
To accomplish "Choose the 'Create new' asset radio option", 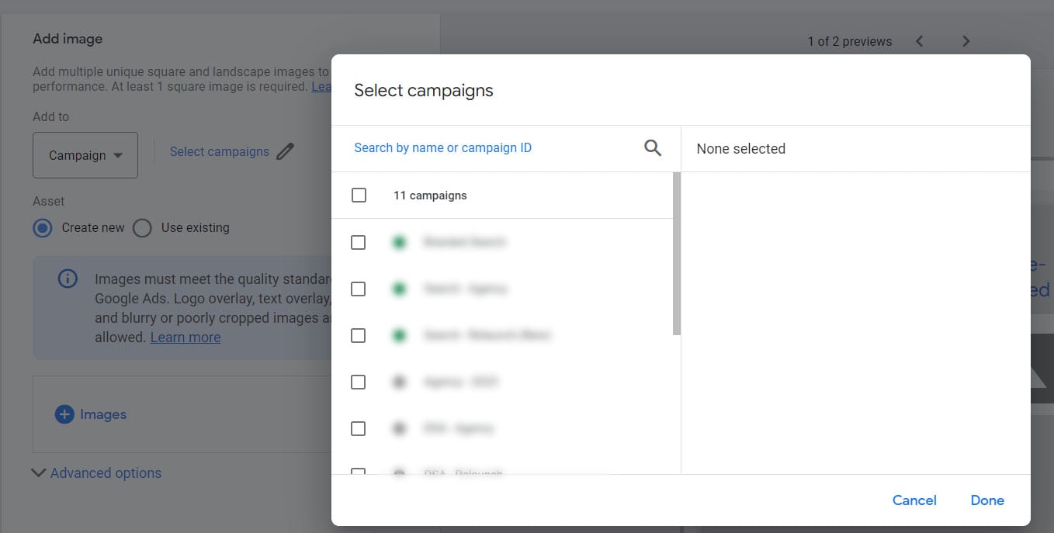I will (x=43, y=228).
